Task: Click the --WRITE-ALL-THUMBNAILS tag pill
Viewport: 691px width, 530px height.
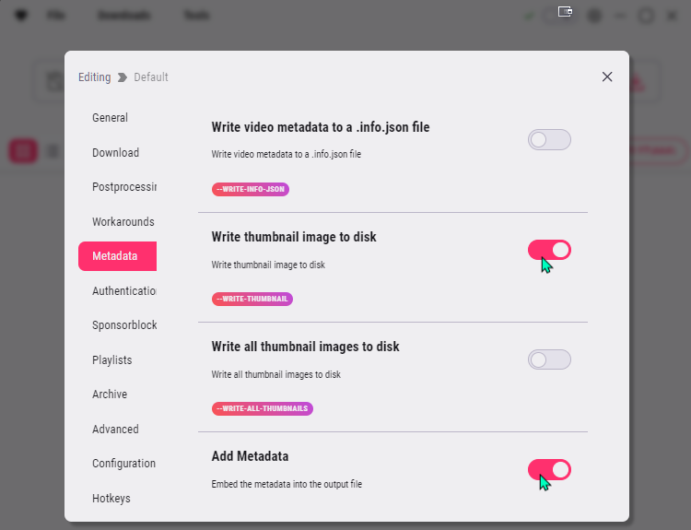Action: [x=263, y=408]
